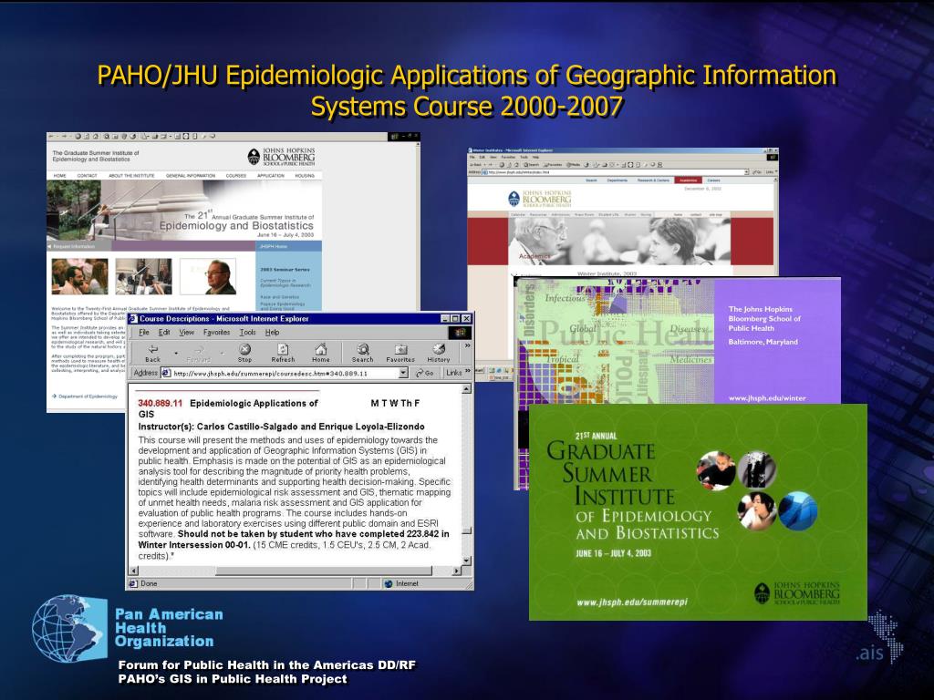Screen dimensions: 934x700
Task: Click horizontal scrollbar thumb in Course Descriptions
Action: pos(324,571)
